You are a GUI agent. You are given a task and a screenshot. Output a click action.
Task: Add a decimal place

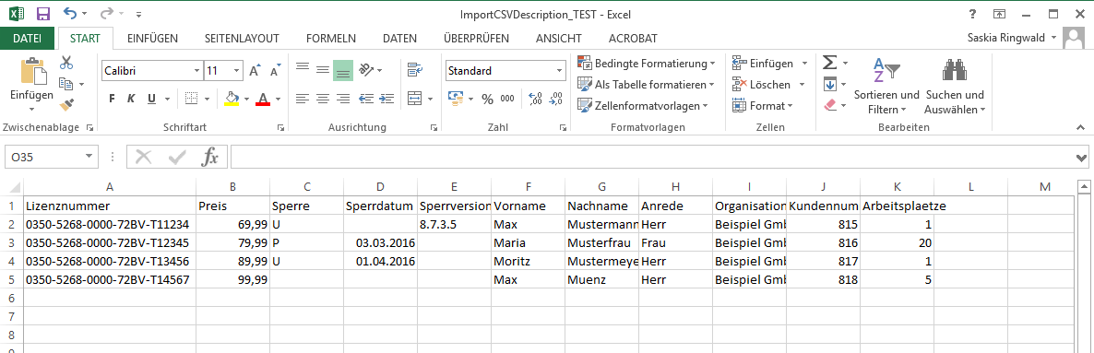coord(536,99)
